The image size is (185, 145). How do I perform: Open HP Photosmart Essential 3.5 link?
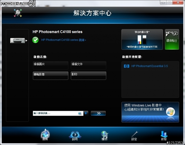(x=149, y=66)
